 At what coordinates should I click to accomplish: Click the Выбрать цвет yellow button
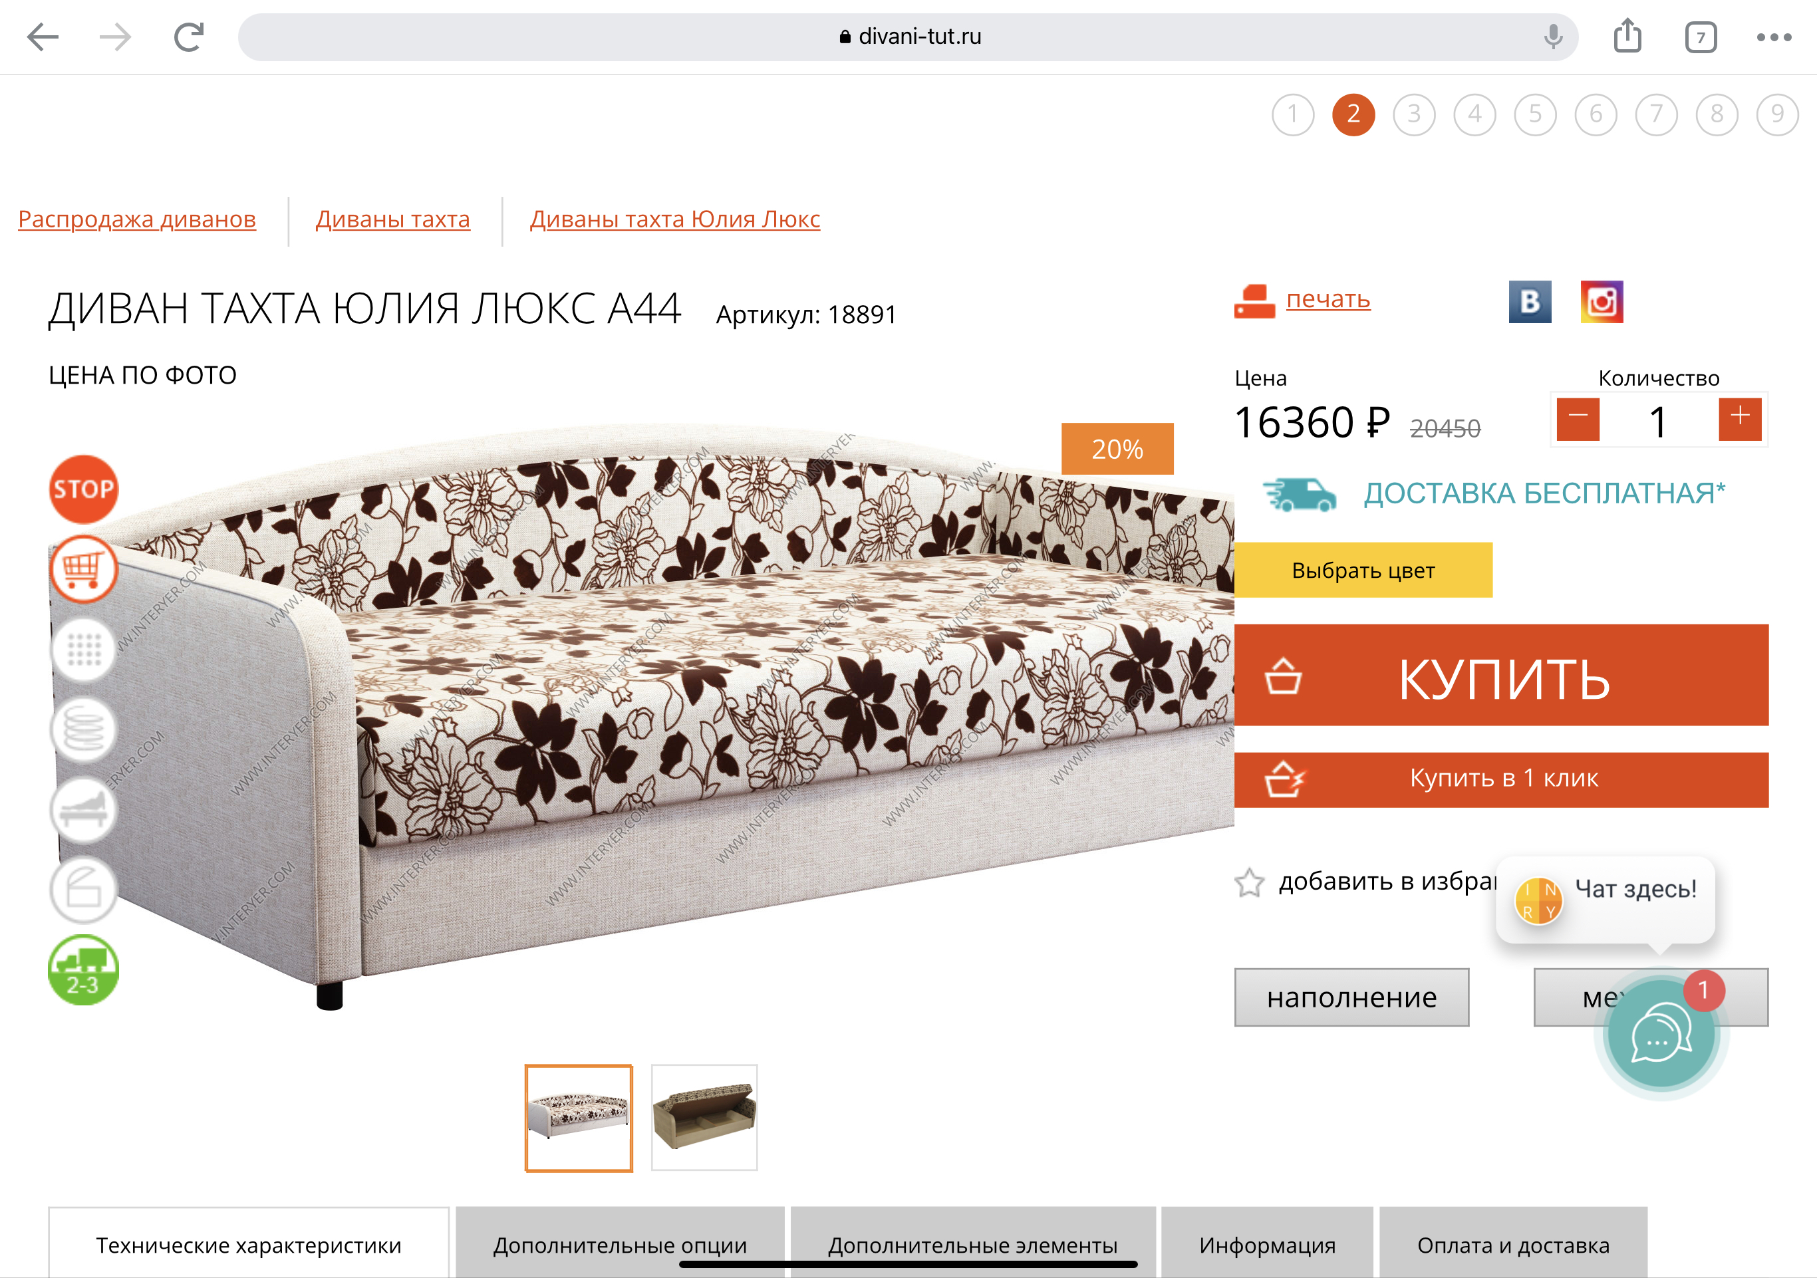(1363, 570)
